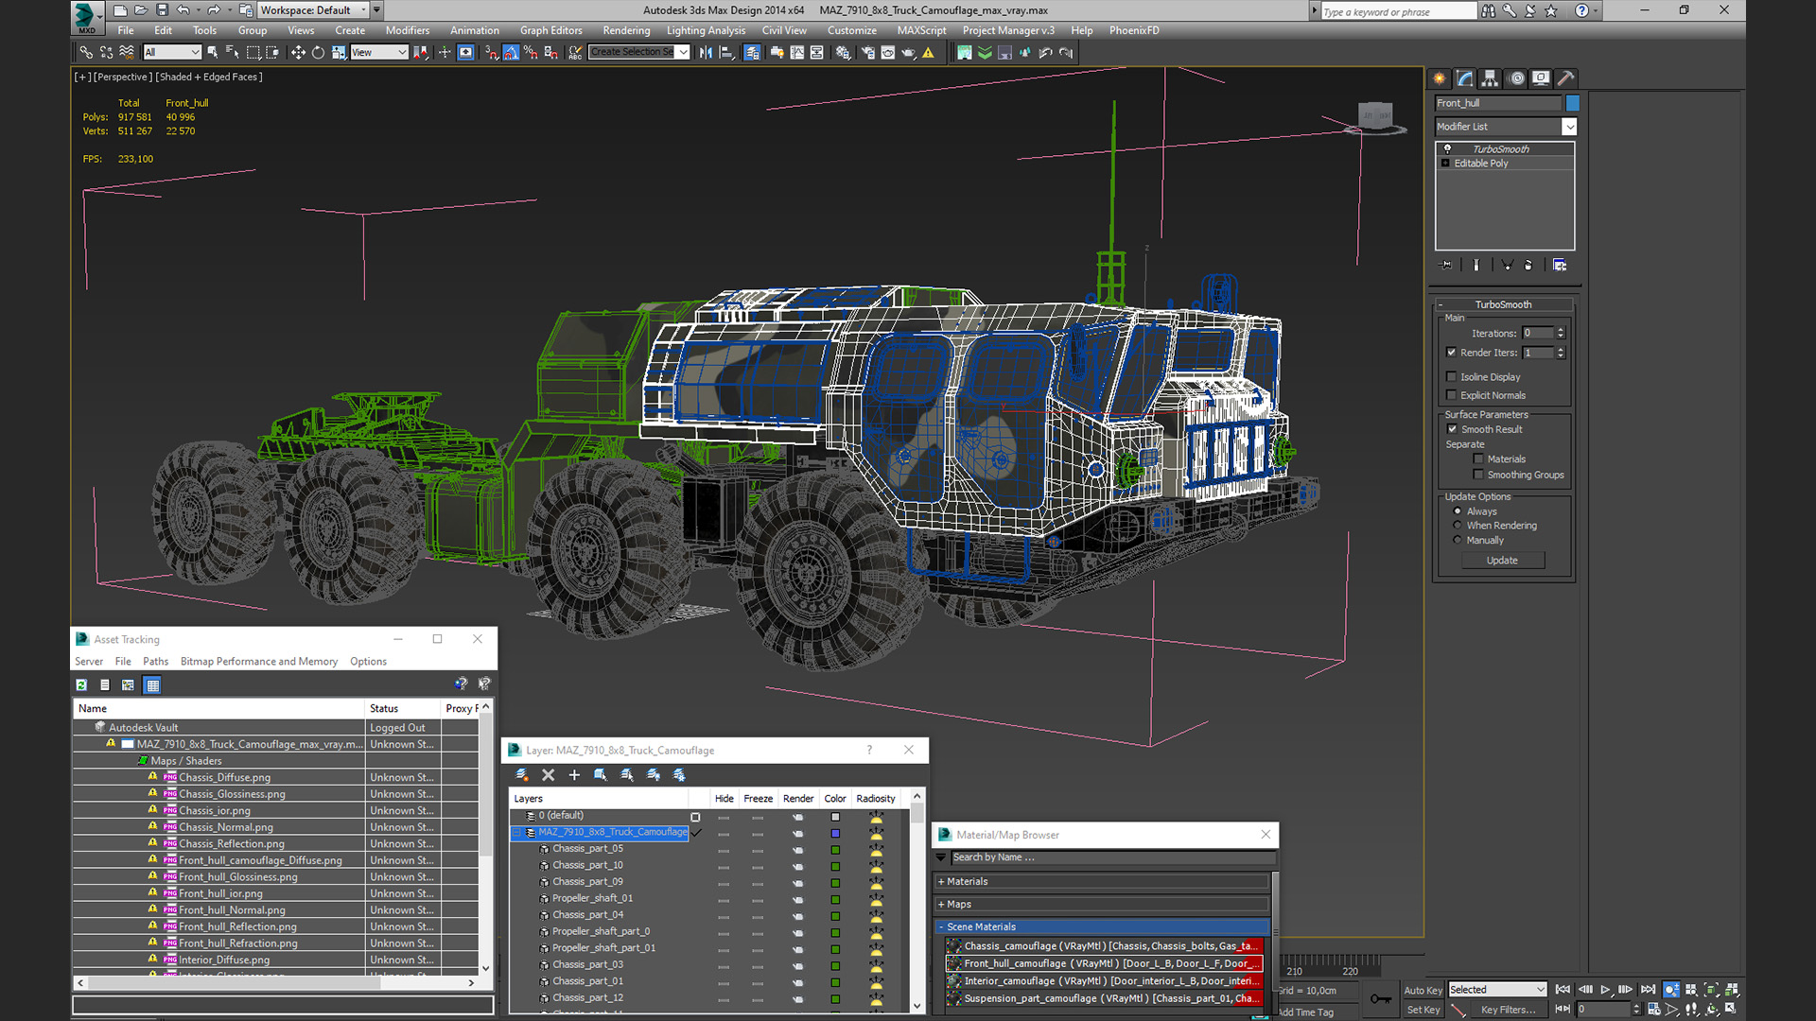Open the Modifiers menu

coord(408,30)
